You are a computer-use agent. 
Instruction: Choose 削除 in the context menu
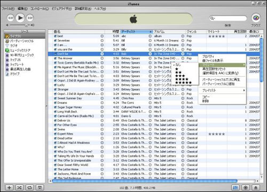[222, 101]
